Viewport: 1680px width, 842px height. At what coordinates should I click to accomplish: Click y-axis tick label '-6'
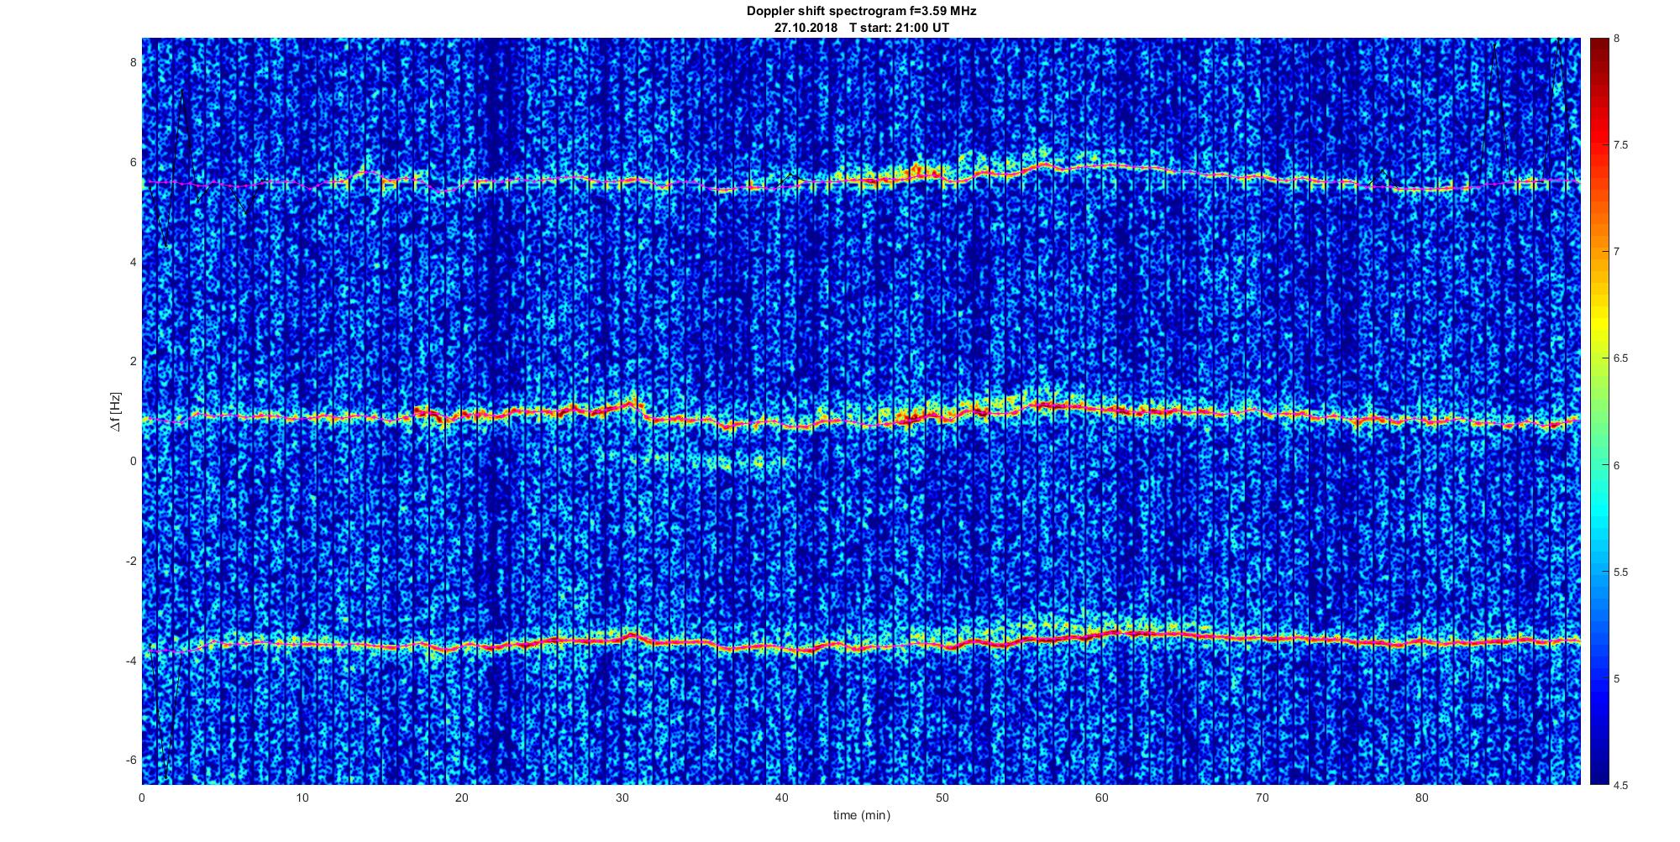coord(130,760)
